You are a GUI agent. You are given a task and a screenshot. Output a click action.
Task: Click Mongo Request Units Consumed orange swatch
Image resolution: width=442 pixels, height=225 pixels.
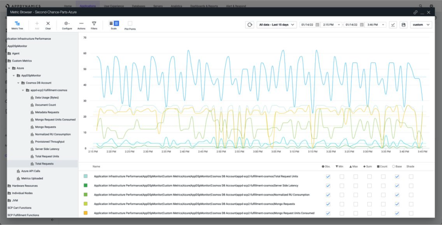point(85,213)
